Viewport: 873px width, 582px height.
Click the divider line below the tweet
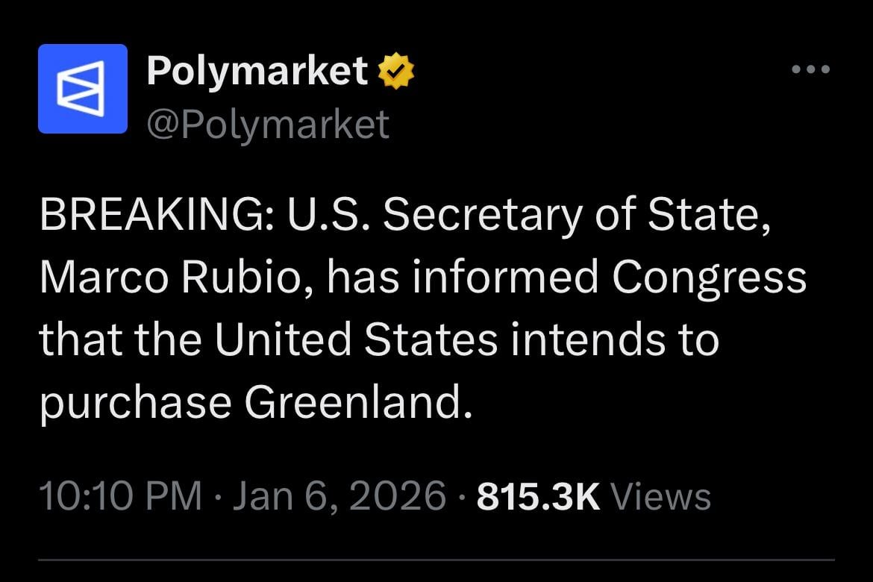[x=436, y=559]
